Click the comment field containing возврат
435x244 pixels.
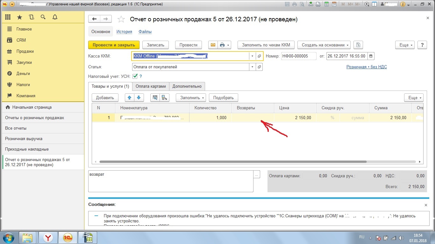[170, 181]
